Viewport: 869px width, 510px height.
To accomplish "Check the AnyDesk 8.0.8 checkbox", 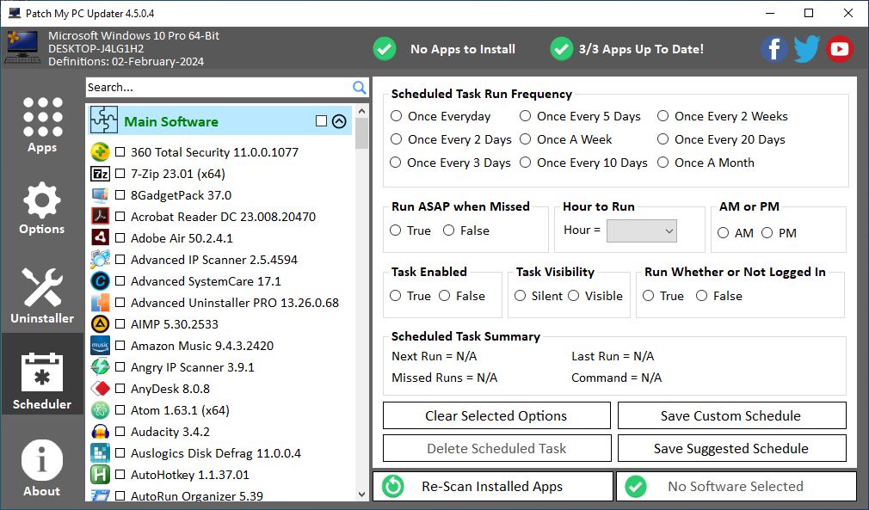I will (x=120, y=388).
